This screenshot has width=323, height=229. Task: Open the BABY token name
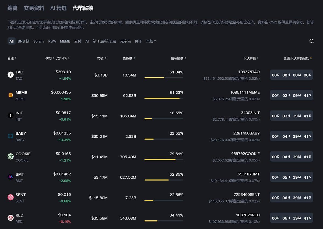21,134
